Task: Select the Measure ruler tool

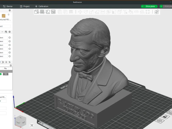Action: coord(137,12)
